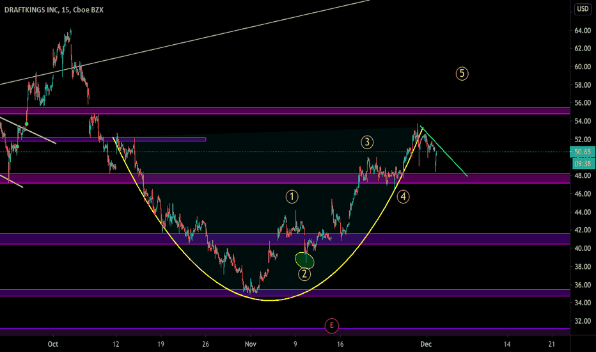Click the 21 date axis label

click(x=552, y=344)
